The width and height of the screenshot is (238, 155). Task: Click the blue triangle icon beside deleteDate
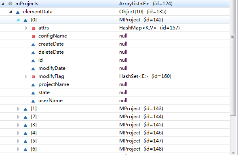click(33, 52)
